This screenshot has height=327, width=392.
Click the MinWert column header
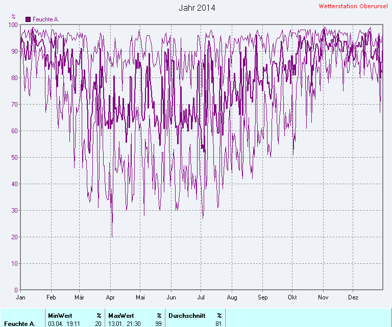click(x=60, y=315)
